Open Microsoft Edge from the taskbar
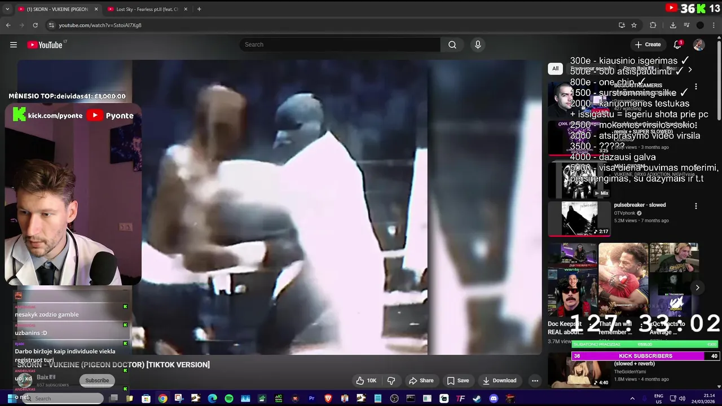Image resolution: width=722 pixels, height=406 pixels. [x=212, y=399]
